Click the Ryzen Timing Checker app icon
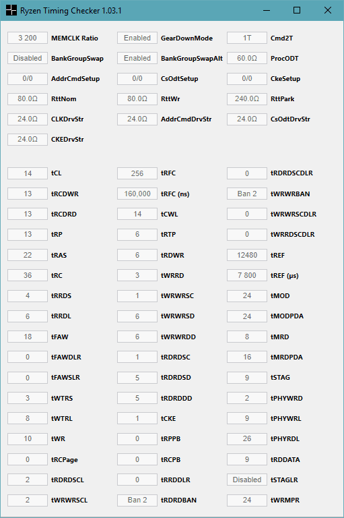The image size is (344, 518). (x=11, y=10)
